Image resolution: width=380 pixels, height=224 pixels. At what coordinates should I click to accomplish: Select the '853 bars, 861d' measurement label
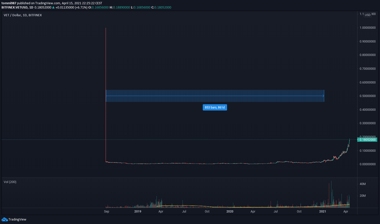pos(215,107)
